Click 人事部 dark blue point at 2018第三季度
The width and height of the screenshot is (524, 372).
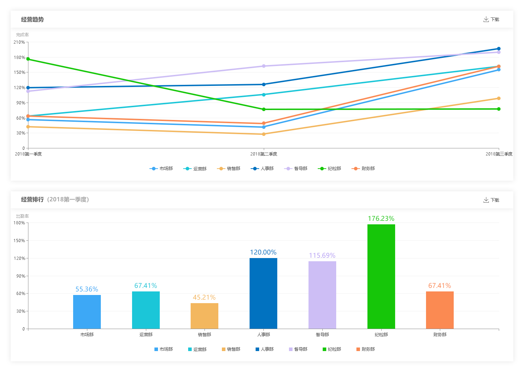pyautogui.click(x=499, y=49)
